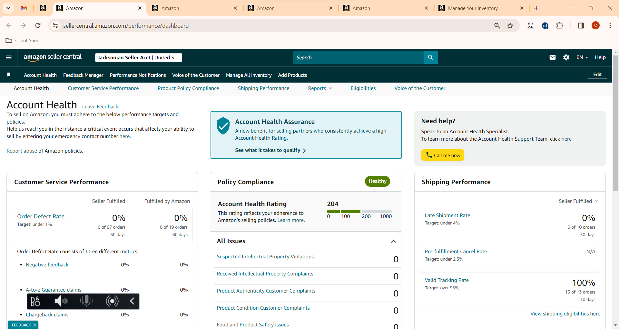Select the Eligibilities tab
Image resolution: width=619 pixels, height=329 pixels.
(x=363, y=88)
